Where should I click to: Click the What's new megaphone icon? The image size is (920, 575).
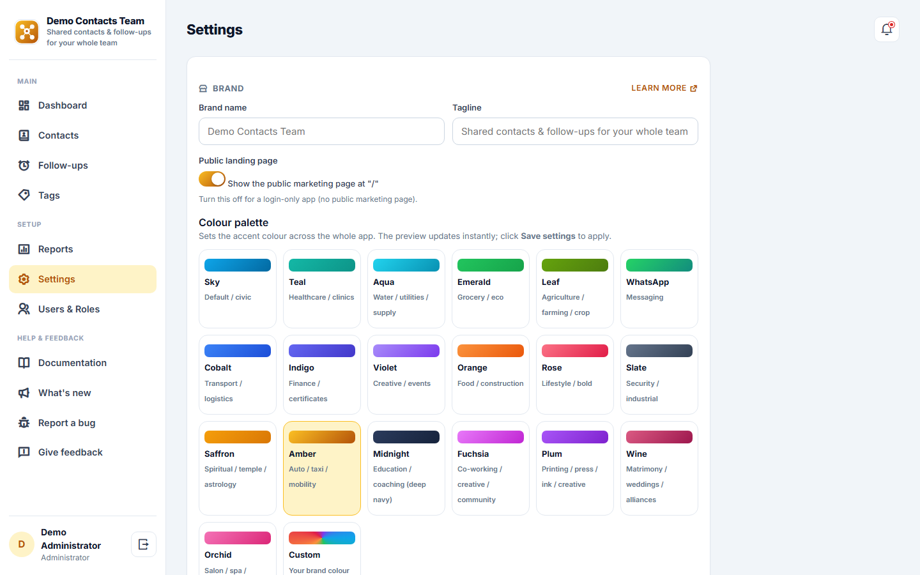24,393
